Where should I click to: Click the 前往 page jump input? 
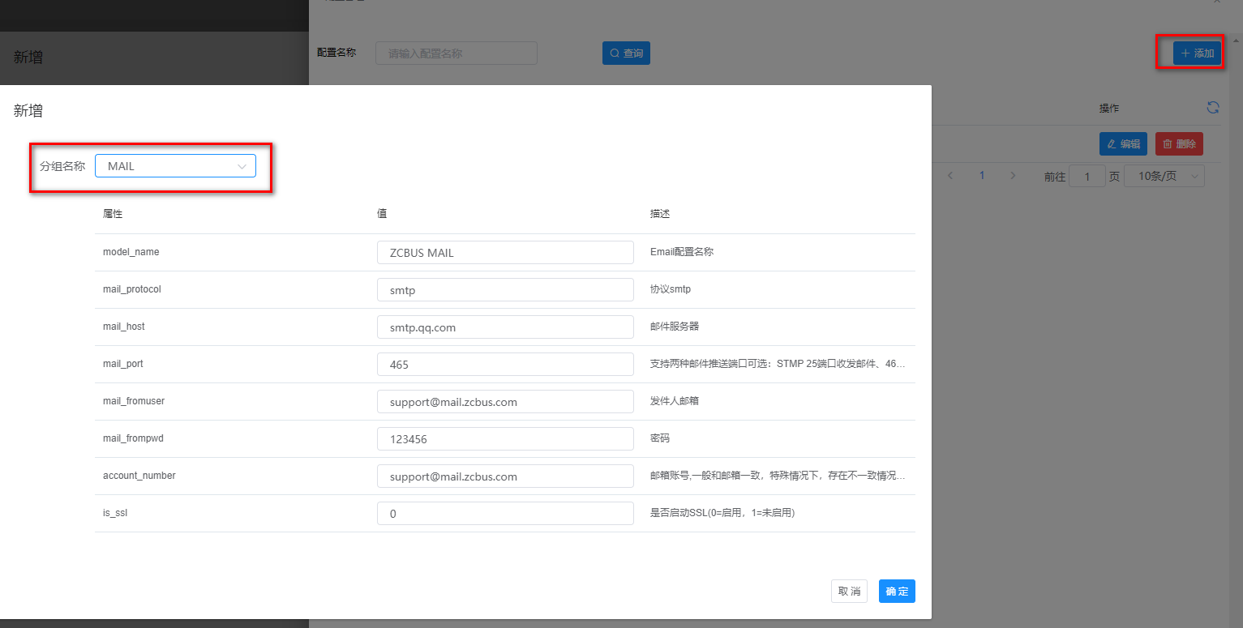pyautogui.click(x=1087, y=177)
